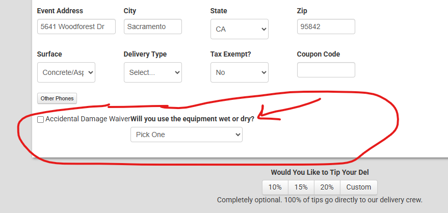
Task: Open the State dropdown showing CA
Action: pos(239,29)
